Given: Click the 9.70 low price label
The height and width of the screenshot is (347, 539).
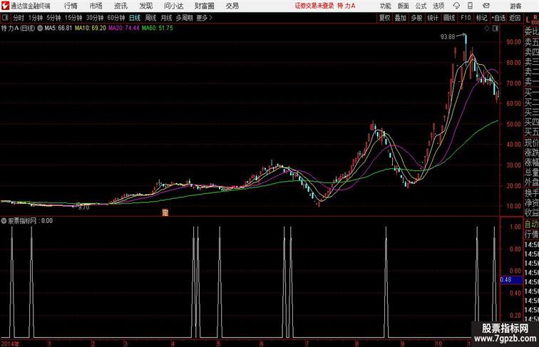Looking at the screenshot, I should point(83,207).
